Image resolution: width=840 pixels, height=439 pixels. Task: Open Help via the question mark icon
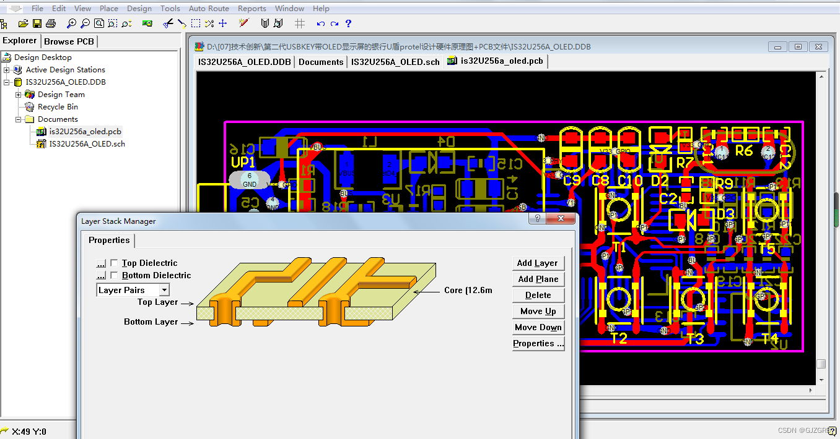coord(348,23)
